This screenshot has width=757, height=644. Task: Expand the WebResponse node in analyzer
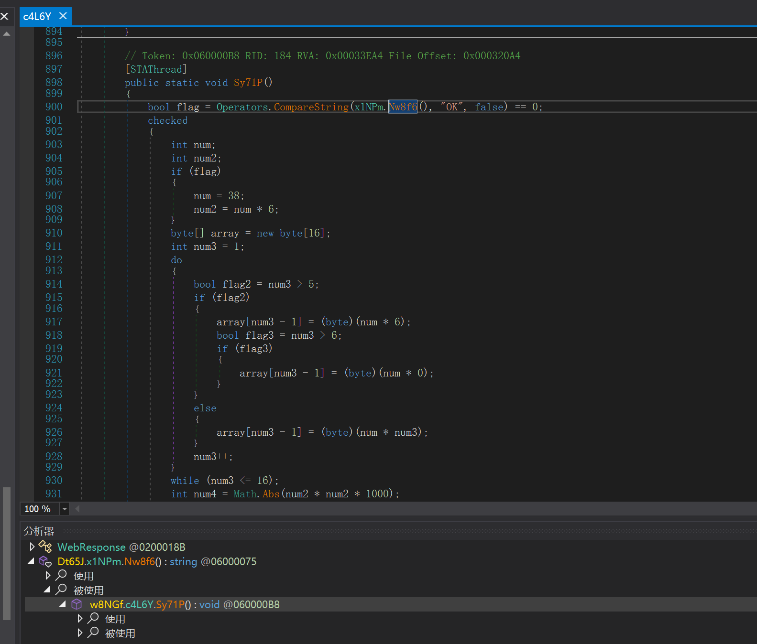[x=32, y=547]
